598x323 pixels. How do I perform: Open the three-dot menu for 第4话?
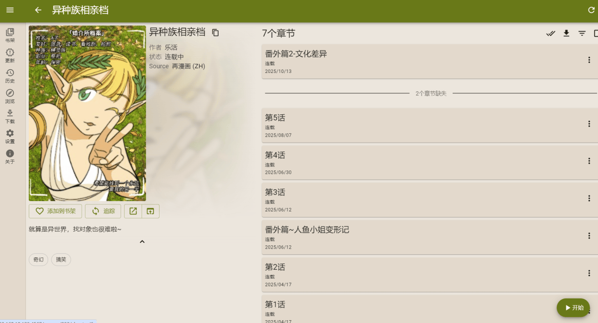coord(589,161)
